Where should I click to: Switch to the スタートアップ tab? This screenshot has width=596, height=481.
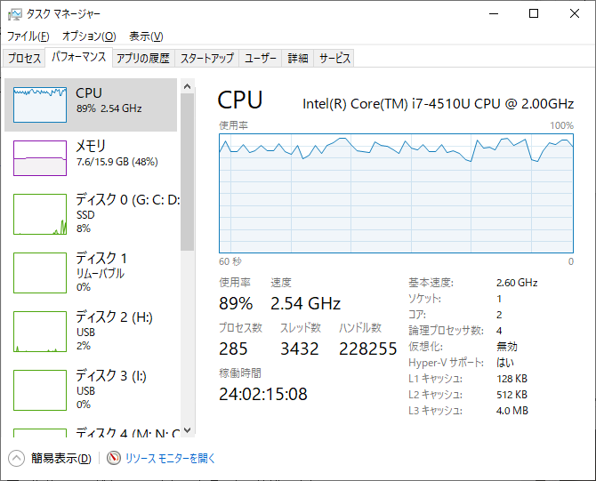[x=206, y=58]
